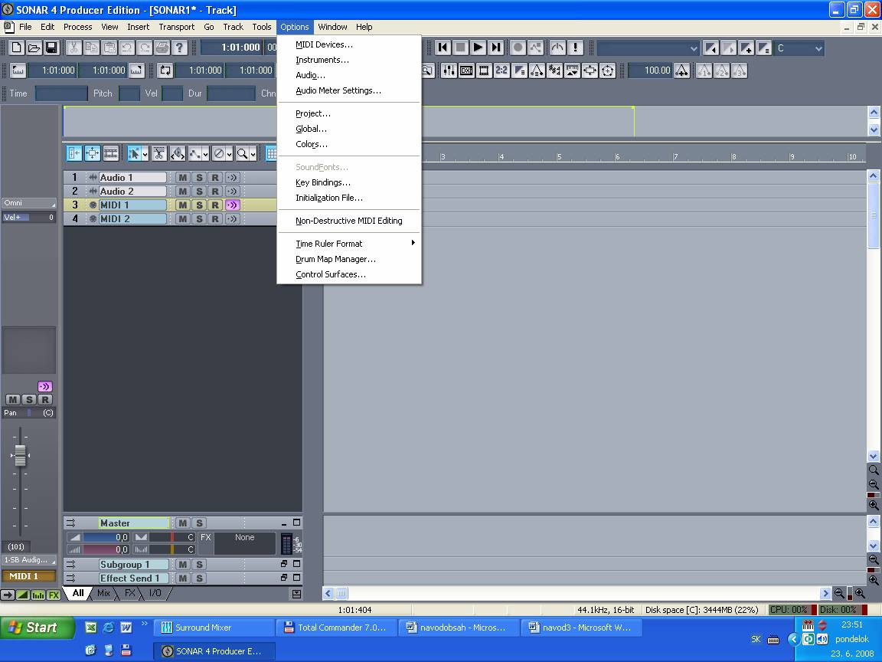Open a project with the folder icon
Image resolution: width=882 pixels, height=662 pixels.
tap(34, 48)
